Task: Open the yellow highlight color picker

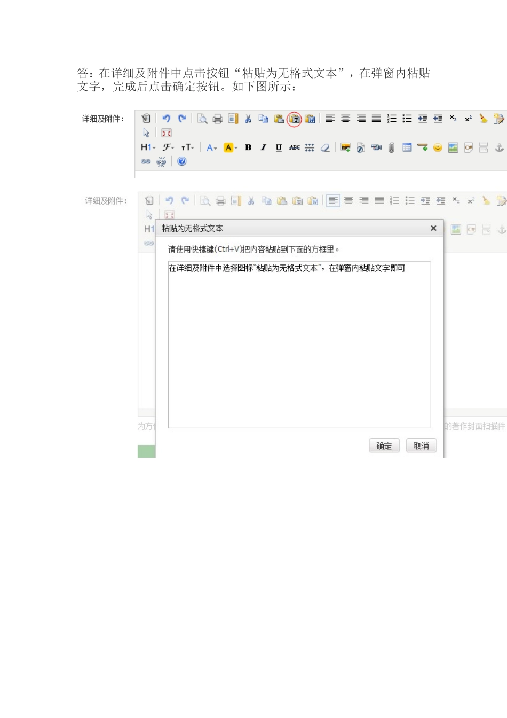Action: pyautogui.click(x=231, y=147)
